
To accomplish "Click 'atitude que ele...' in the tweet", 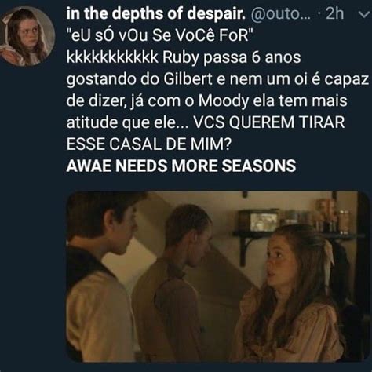I will [127, 122].
